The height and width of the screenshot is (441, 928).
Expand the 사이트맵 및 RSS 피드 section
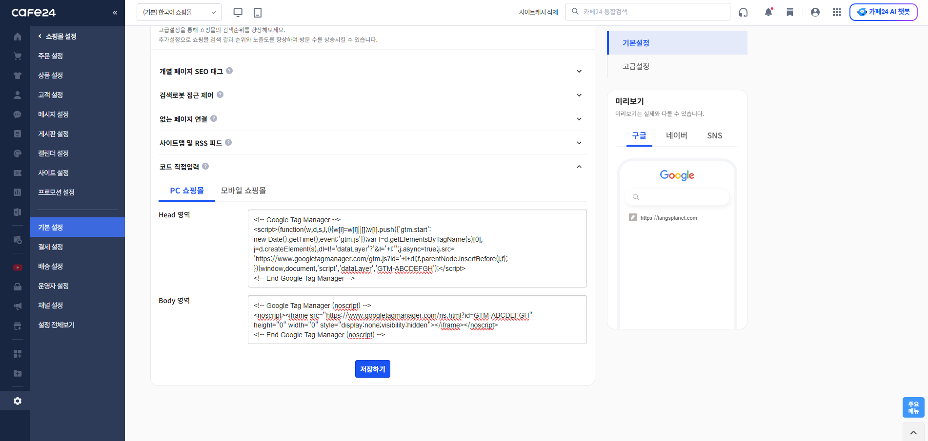point(579,143)
